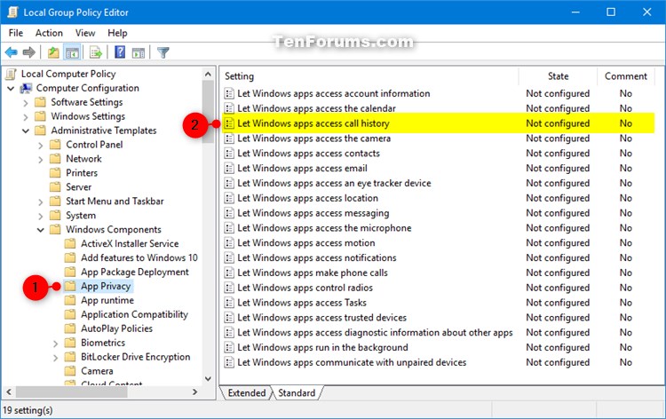Click the policy icon for the camera setting

229,138
